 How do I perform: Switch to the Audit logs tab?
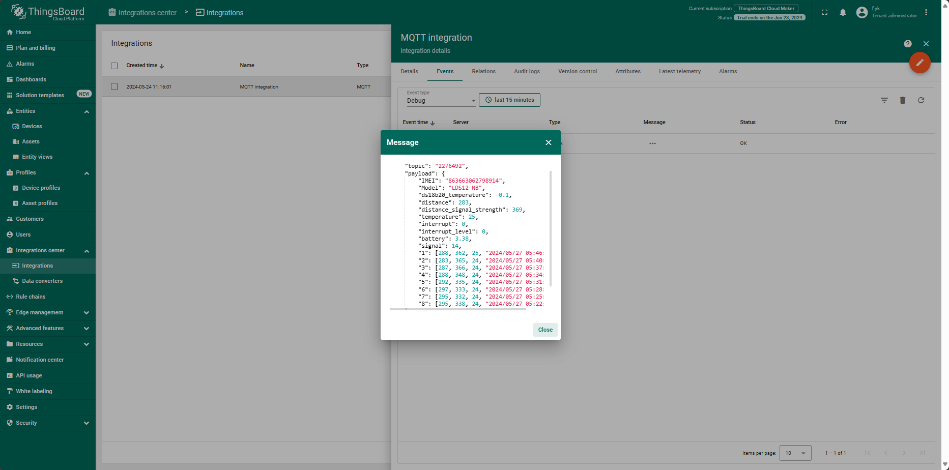tap(527, 71)
